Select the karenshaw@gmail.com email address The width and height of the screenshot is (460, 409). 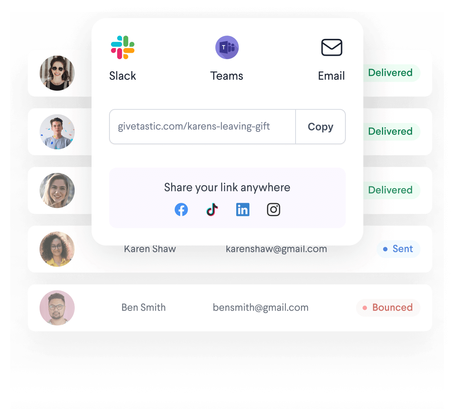(277, 249)
